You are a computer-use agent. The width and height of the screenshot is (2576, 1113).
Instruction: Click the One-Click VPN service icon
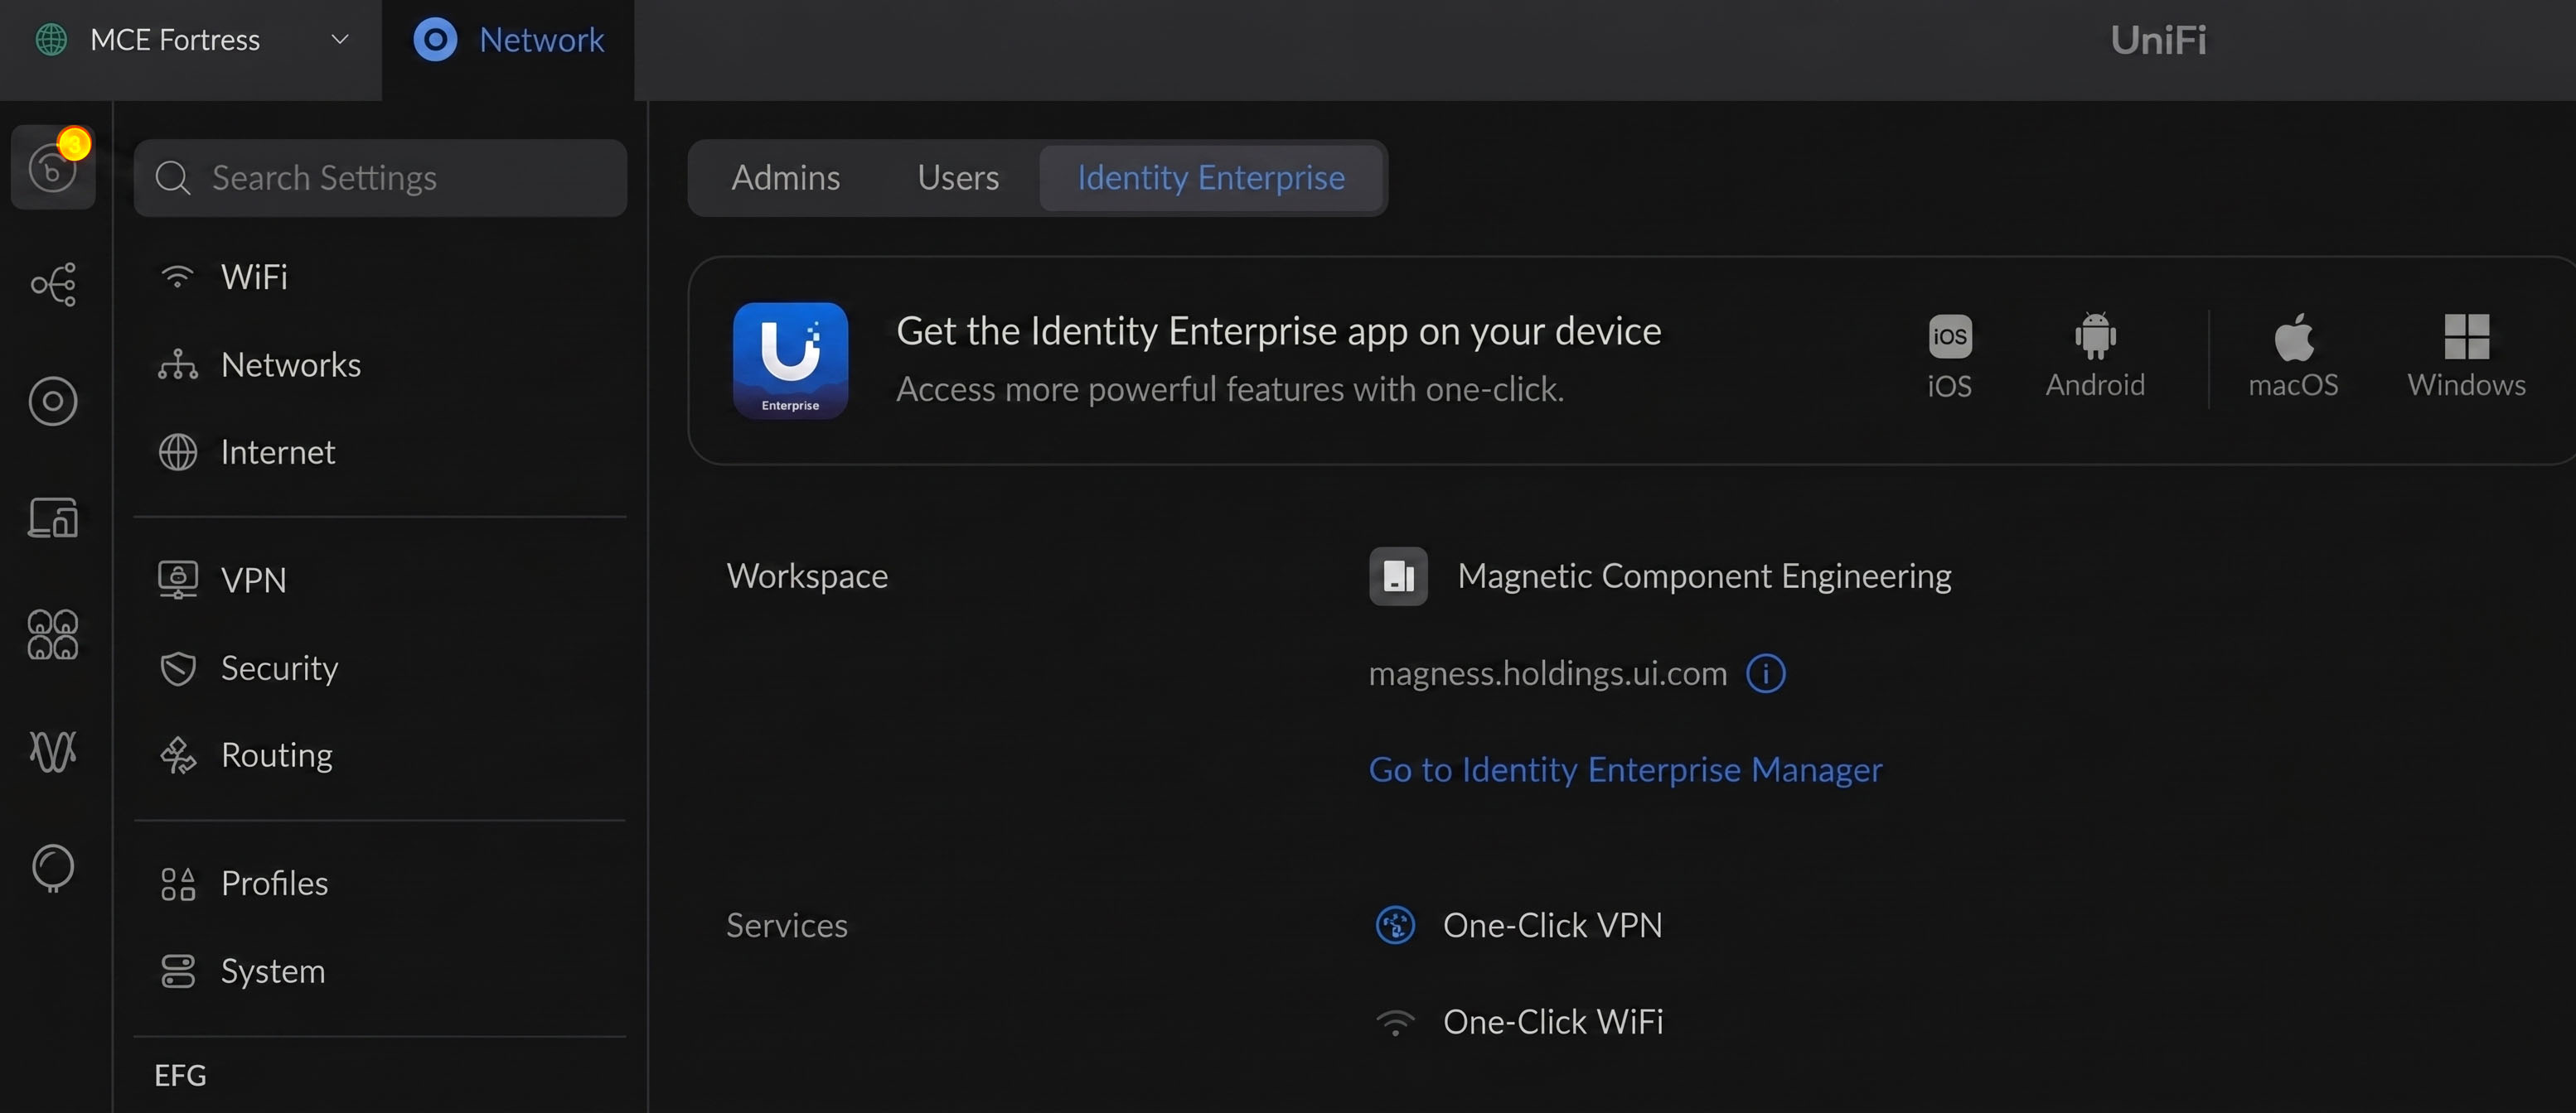[1395, 925]
